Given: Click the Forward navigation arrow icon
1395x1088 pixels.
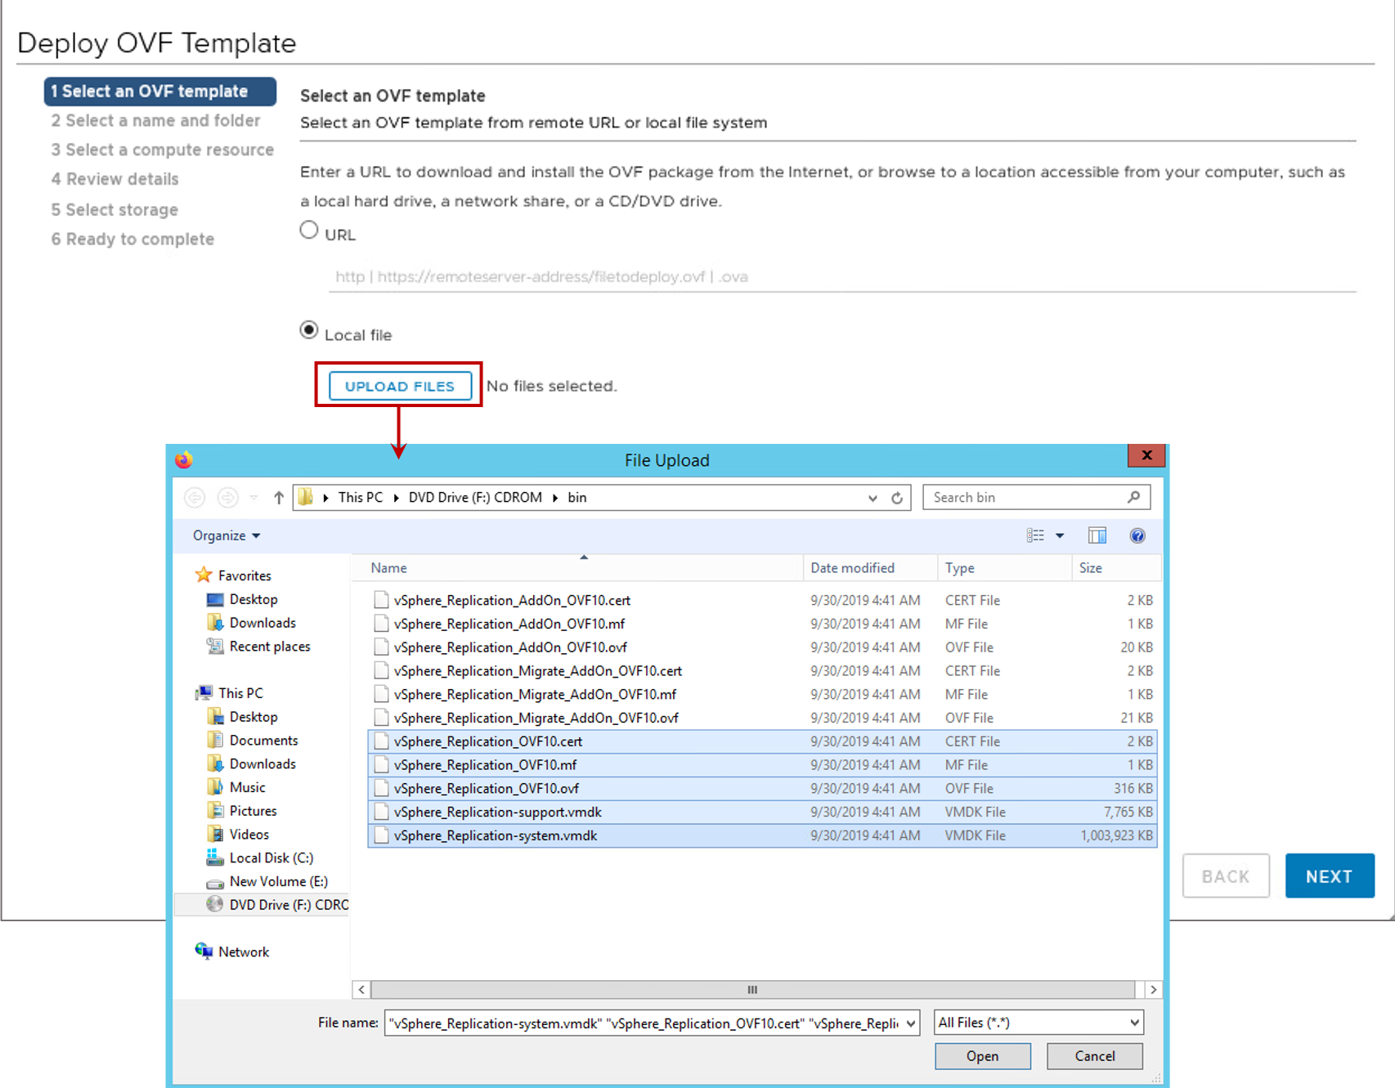Looking at the screenshot, I should (x=227, y=497).
